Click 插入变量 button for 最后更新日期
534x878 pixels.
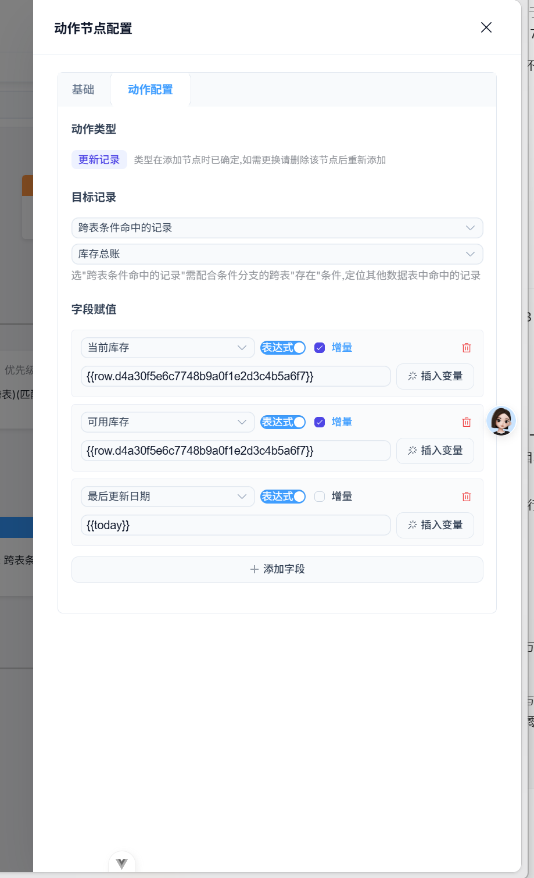pyautogui.click(x=435, y=525)
